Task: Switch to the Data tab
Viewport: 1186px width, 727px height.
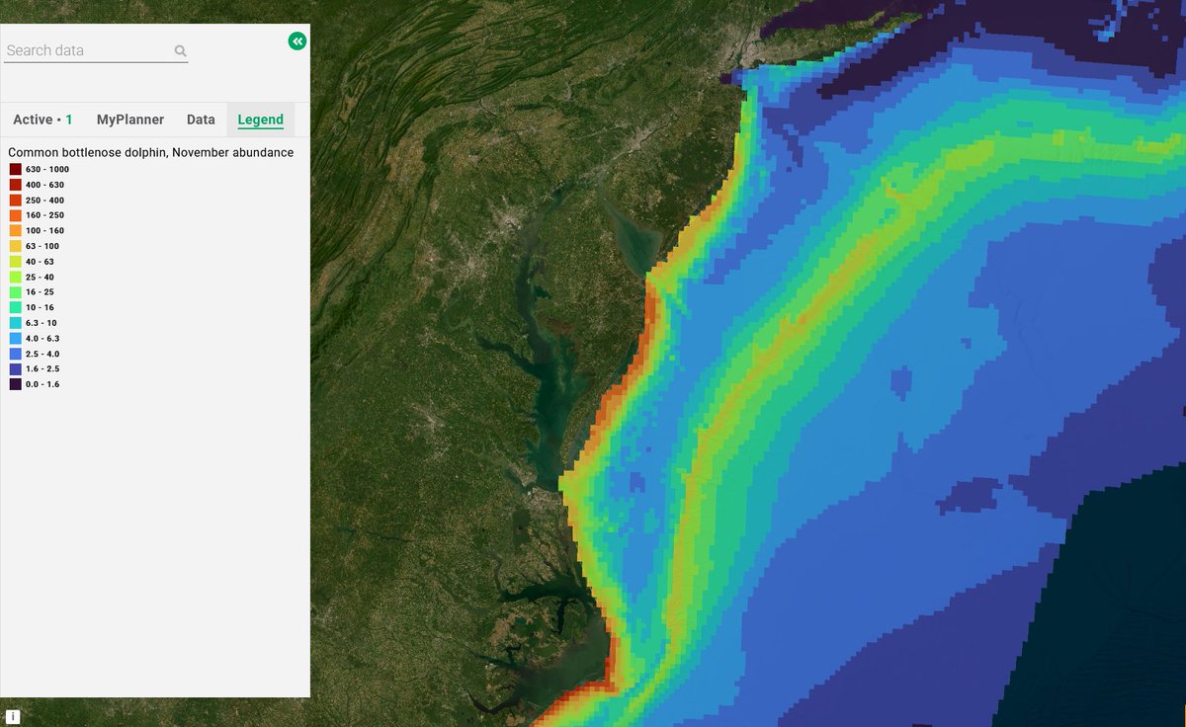Action: click(201, 119)
